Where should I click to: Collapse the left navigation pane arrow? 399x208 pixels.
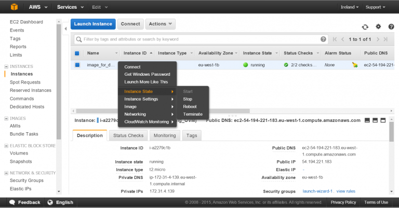[65, 29]
